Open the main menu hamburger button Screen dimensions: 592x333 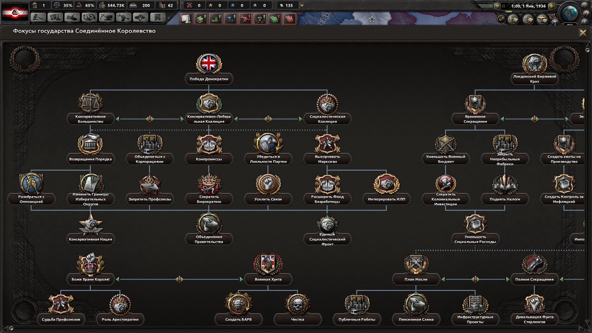[x=585, y=5]
